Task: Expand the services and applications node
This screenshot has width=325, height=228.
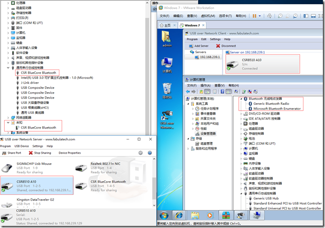Action: click(x=188, y=148)
